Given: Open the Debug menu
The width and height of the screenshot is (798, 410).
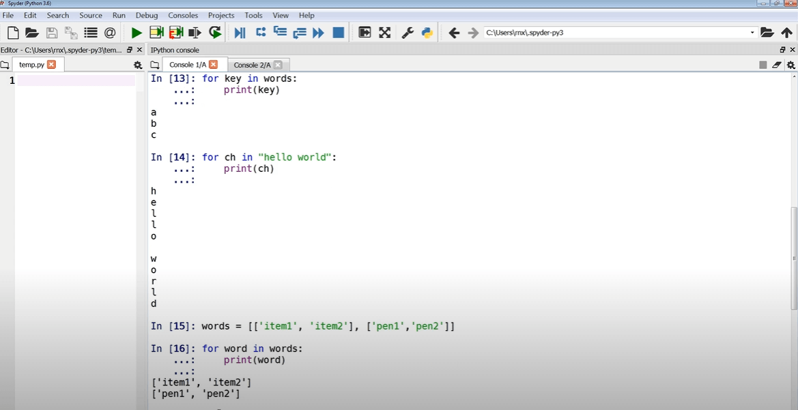Looking at the screenshot, I should click(x=147, y=15).
